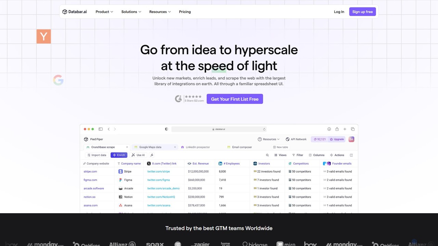Viewport: 438px width, 246px height.
Task: Click the DA user avatar
Action: pyautogui.click(x=351, y=139)
